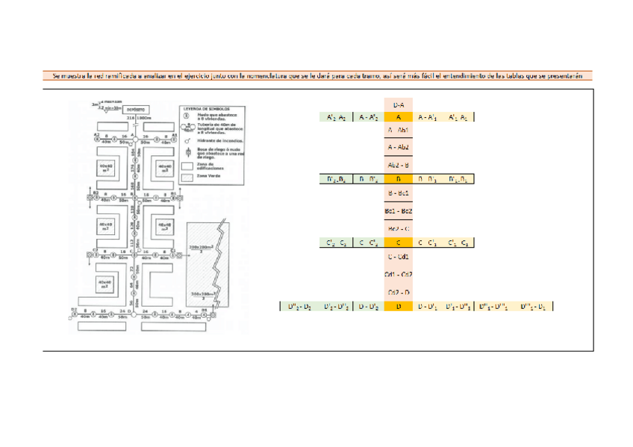This screenshot has width=633, height=447.
Task: Select the yellow cell 'C - C'1'
Action: pos(427,243)
